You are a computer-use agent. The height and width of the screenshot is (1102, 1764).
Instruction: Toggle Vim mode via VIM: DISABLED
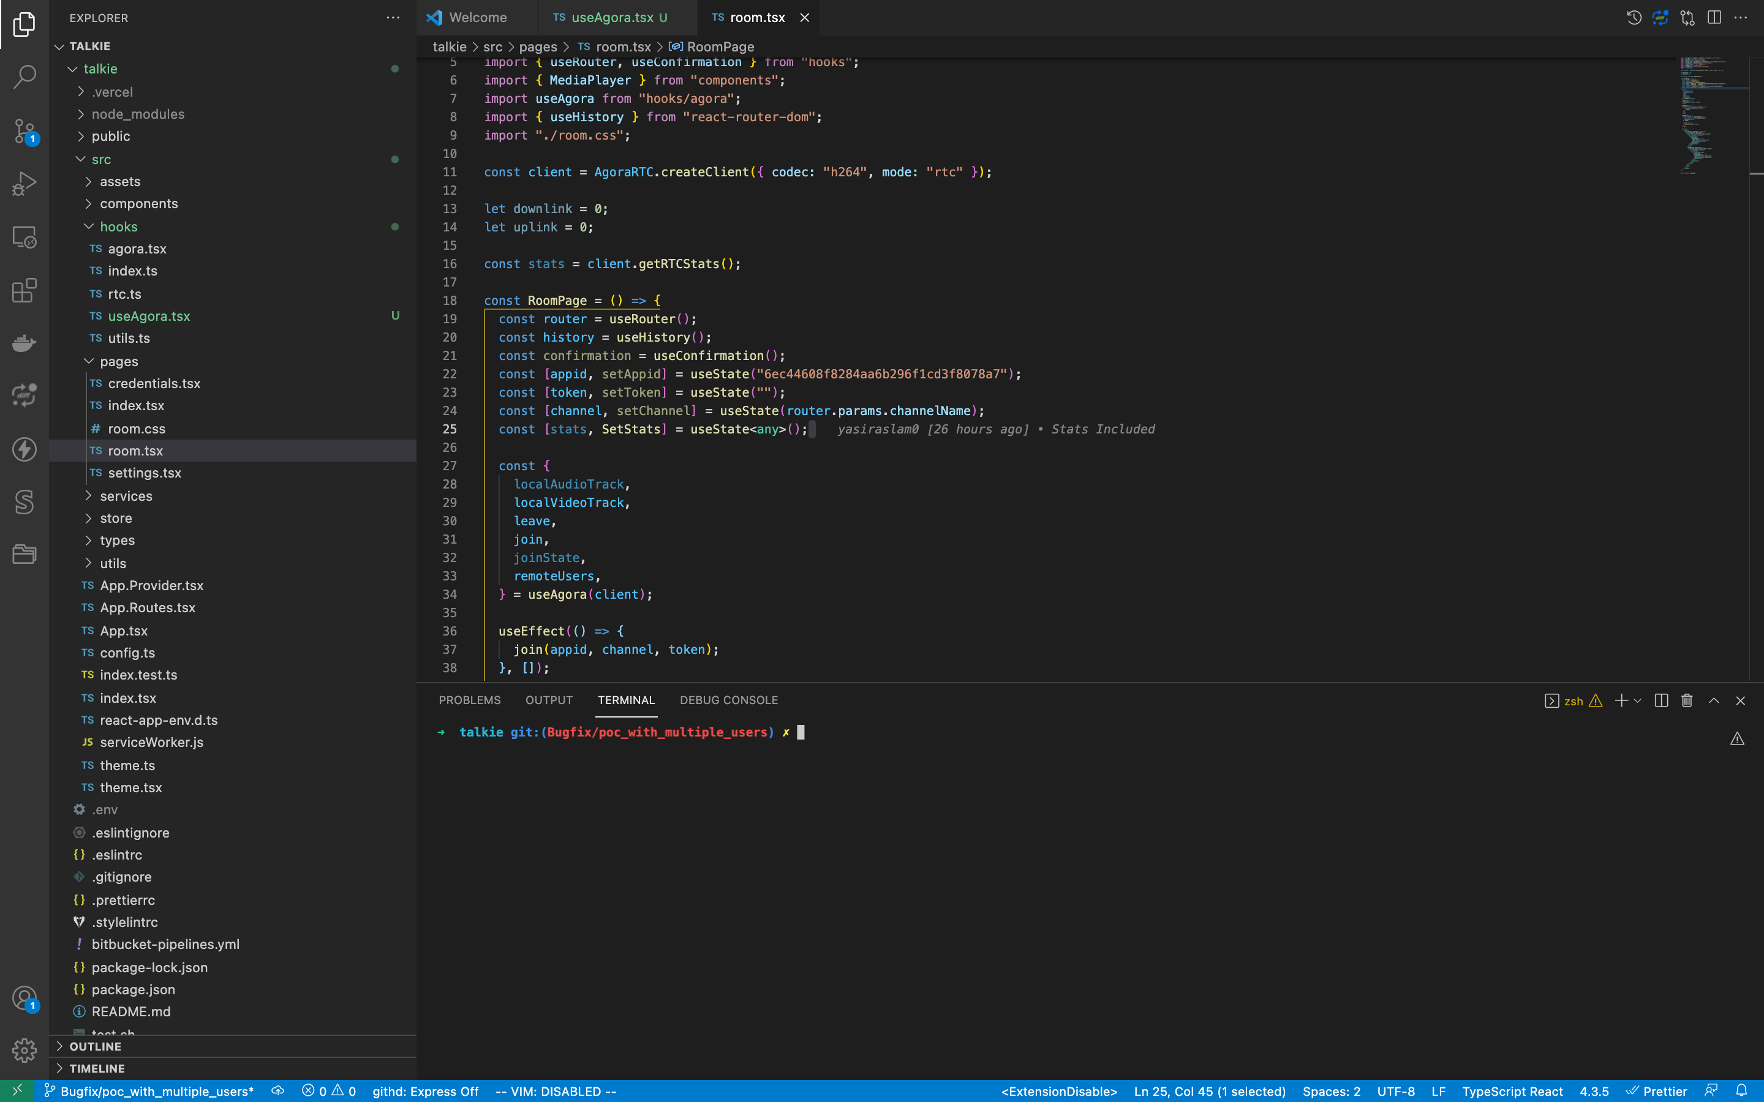557,1091
